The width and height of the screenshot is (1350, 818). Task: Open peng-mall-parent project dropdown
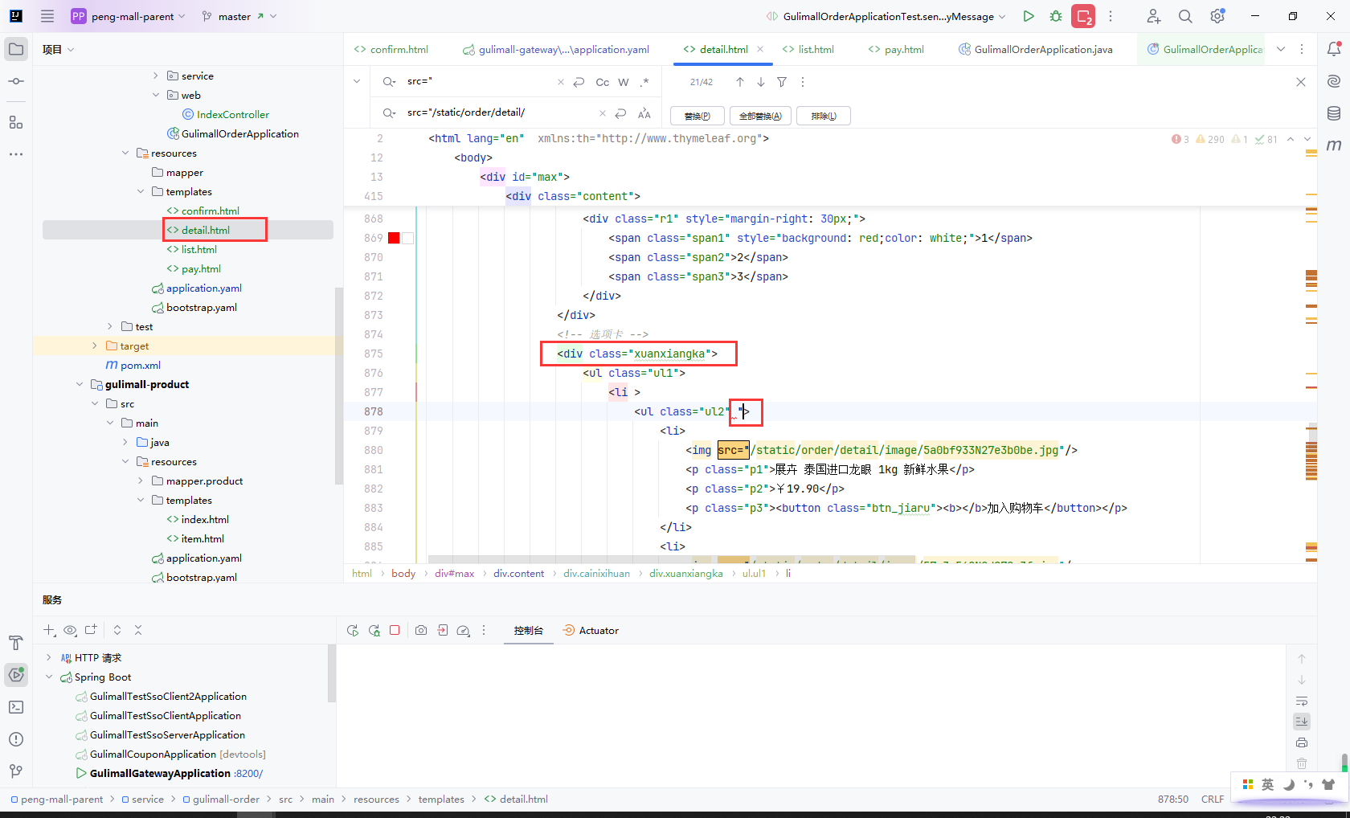pos(129,16)
